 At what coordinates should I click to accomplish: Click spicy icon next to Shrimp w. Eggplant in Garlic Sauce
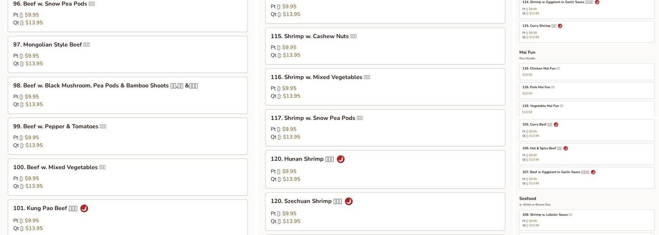click(597, 2)
